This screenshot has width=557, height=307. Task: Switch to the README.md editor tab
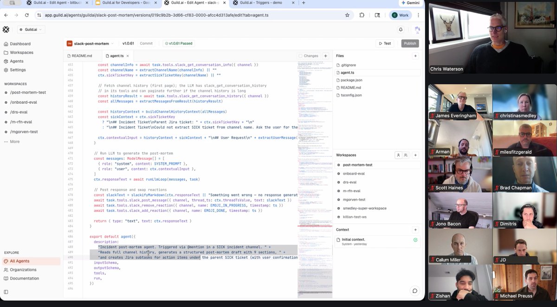[80, 56]
